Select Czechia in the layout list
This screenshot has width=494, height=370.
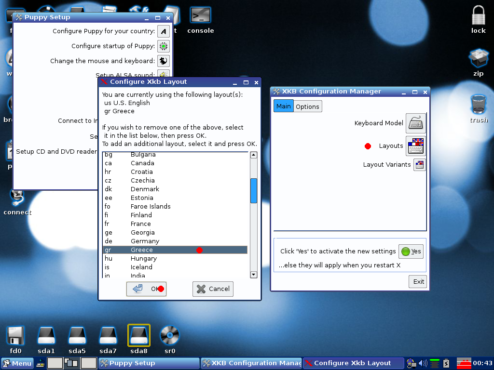coord(175,181)
